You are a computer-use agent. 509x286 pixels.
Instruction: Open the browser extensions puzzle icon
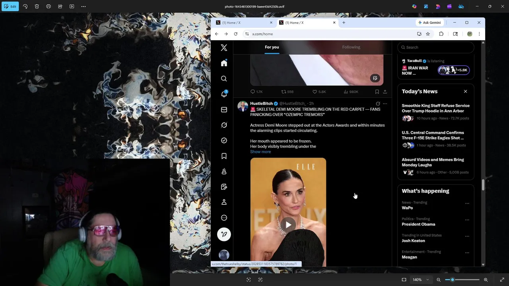(441, 34)
